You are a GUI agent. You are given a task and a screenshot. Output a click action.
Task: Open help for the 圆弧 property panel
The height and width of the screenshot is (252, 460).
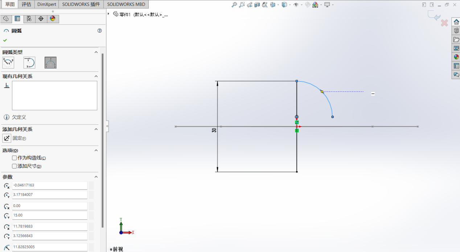pos(100,31)
